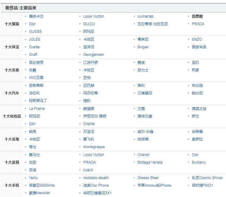Open the 伊丽莎白·雅顿 link
This screenshot has height=197, width=226.
(95, 116)
